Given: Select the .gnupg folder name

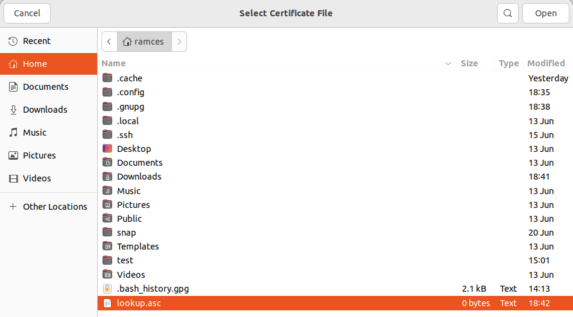Looking at the screenshot, I should 130,107.
